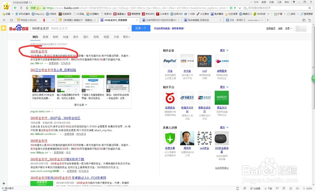Click the browser address bar URL
The image size is (315, 191).
tap(137, 8)
